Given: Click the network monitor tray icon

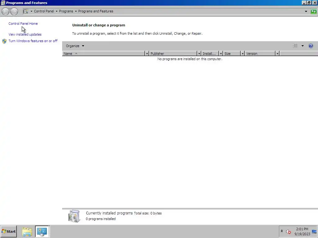Looking at the screenshot, I should [x=314, y=231].
